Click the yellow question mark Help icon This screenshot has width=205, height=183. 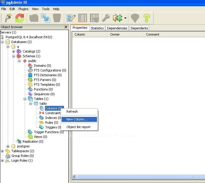pos(147,18)
